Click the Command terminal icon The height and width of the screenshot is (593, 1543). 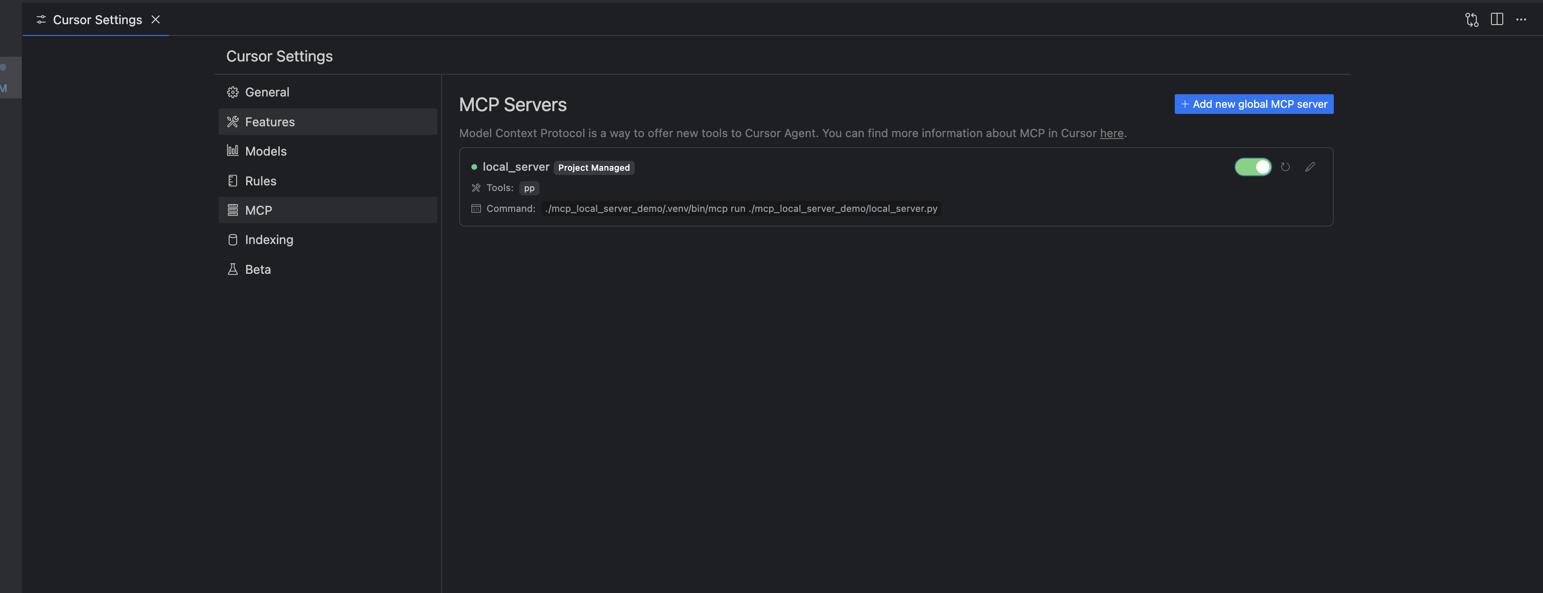click(x=476, y=208)
